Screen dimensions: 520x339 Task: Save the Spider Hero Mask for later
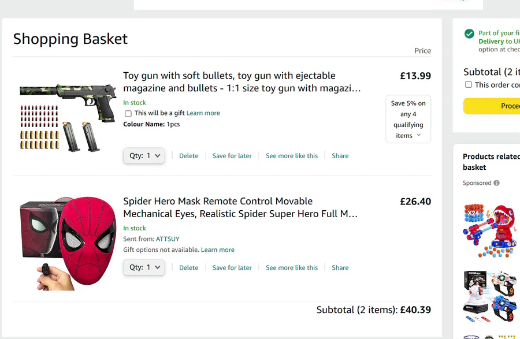pyautogui.click(x=232, y=268)
